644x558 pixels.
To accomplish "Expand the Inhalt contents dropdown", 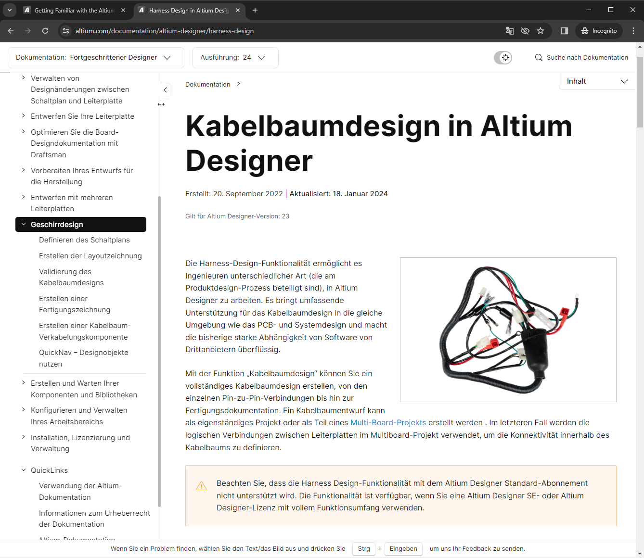I will coord(597,81).
